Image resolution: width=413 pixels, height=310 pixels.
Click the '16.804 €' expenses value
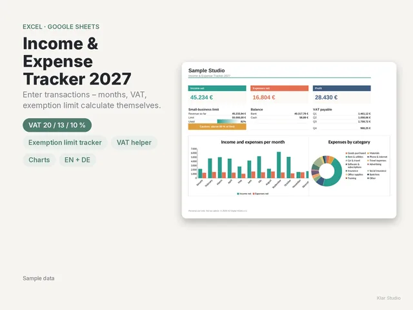264,98
